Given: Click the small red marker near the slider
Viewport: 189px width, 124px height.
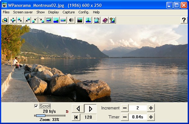Looking at the screenshot, I should [67, 112].
